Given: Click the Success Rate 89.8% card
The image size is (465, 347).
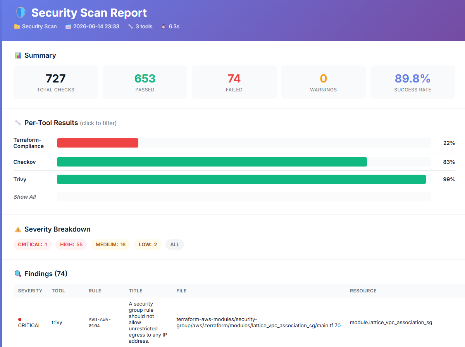Looking at the screenshot, I should click(x=413, y=82).
